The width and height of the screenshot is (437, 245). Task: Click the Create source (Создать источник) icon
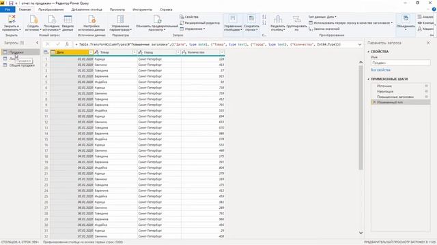tap(33, 19)
